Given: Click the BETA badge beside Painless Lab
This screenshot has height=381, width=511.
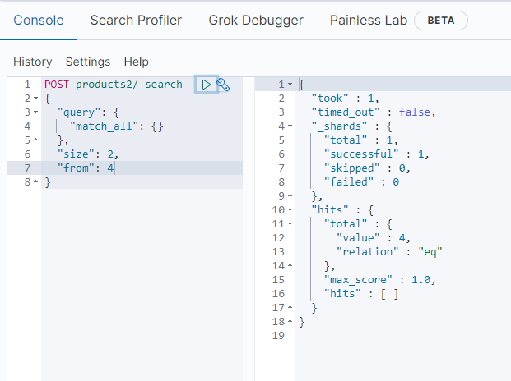Looking at the screenshot, I should [440, 20].
